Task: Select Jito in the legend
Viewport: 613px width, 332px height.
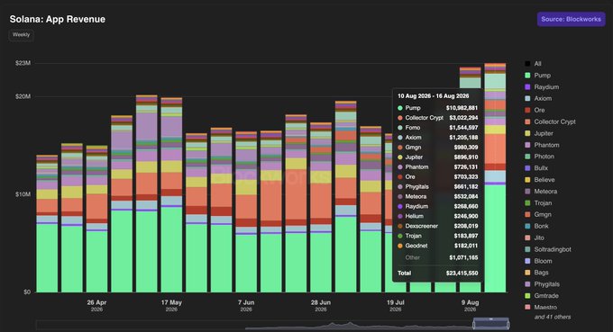Action: [535, 238]
